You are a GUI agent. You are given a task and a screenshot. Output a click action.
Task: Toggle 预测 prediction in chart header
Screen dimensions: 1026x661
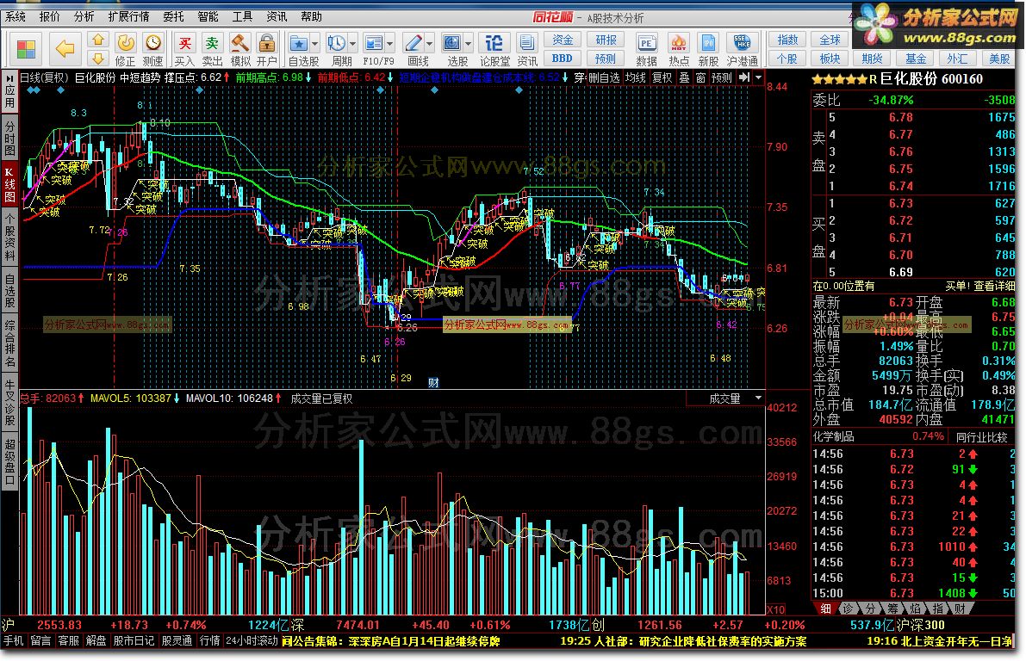pyautogui.click(x=722, y=77)
